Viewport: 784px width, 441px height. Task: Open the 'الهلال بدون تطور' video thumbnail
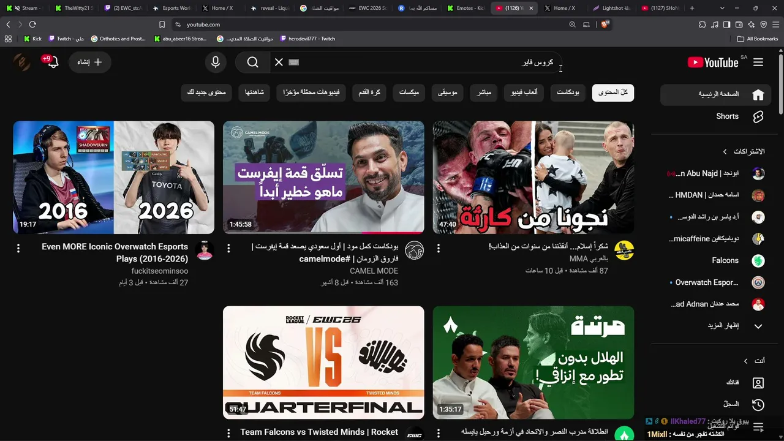click(x=533, y=363)
